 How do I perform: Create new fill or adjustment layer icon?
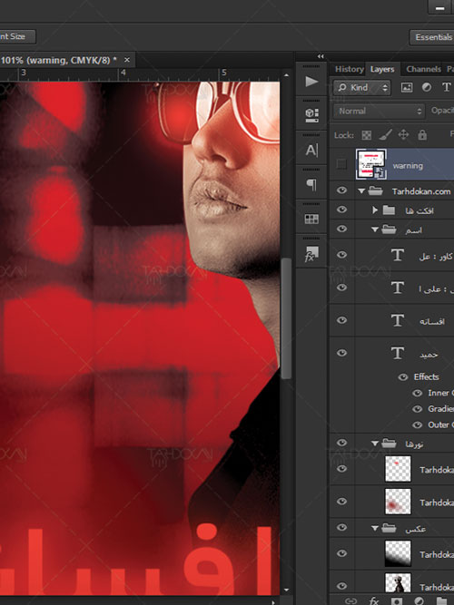(x=419, y=600)
